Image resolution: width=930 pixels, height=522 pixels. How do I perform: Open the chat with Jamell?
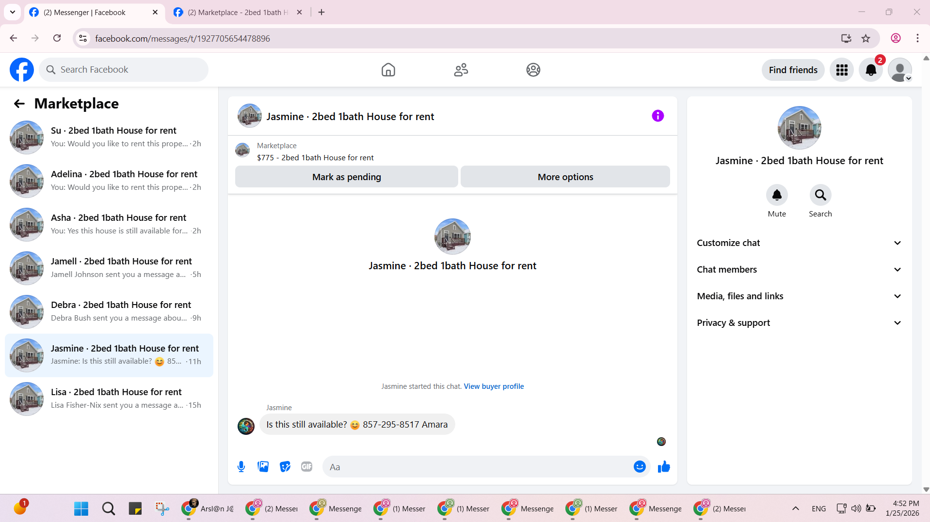(109, 268)
